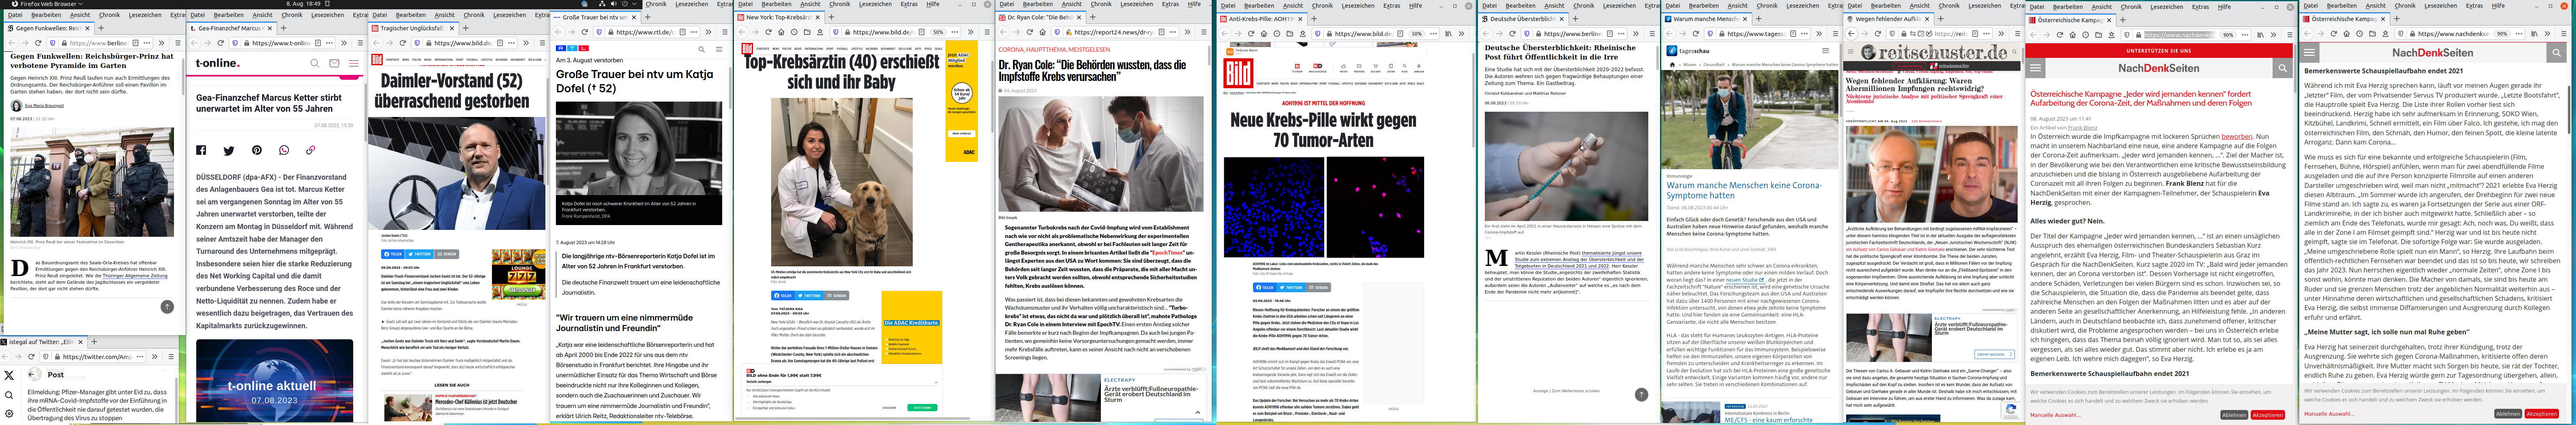The image size is (2576, 425).
Task: Click '235 Kommentare' on the reitschuster article
Action: click(x=1927, y=121)
